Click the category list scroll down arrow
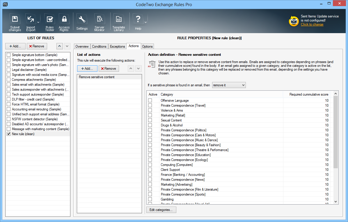This screenshot has height=222, width=348. [335, 202]
